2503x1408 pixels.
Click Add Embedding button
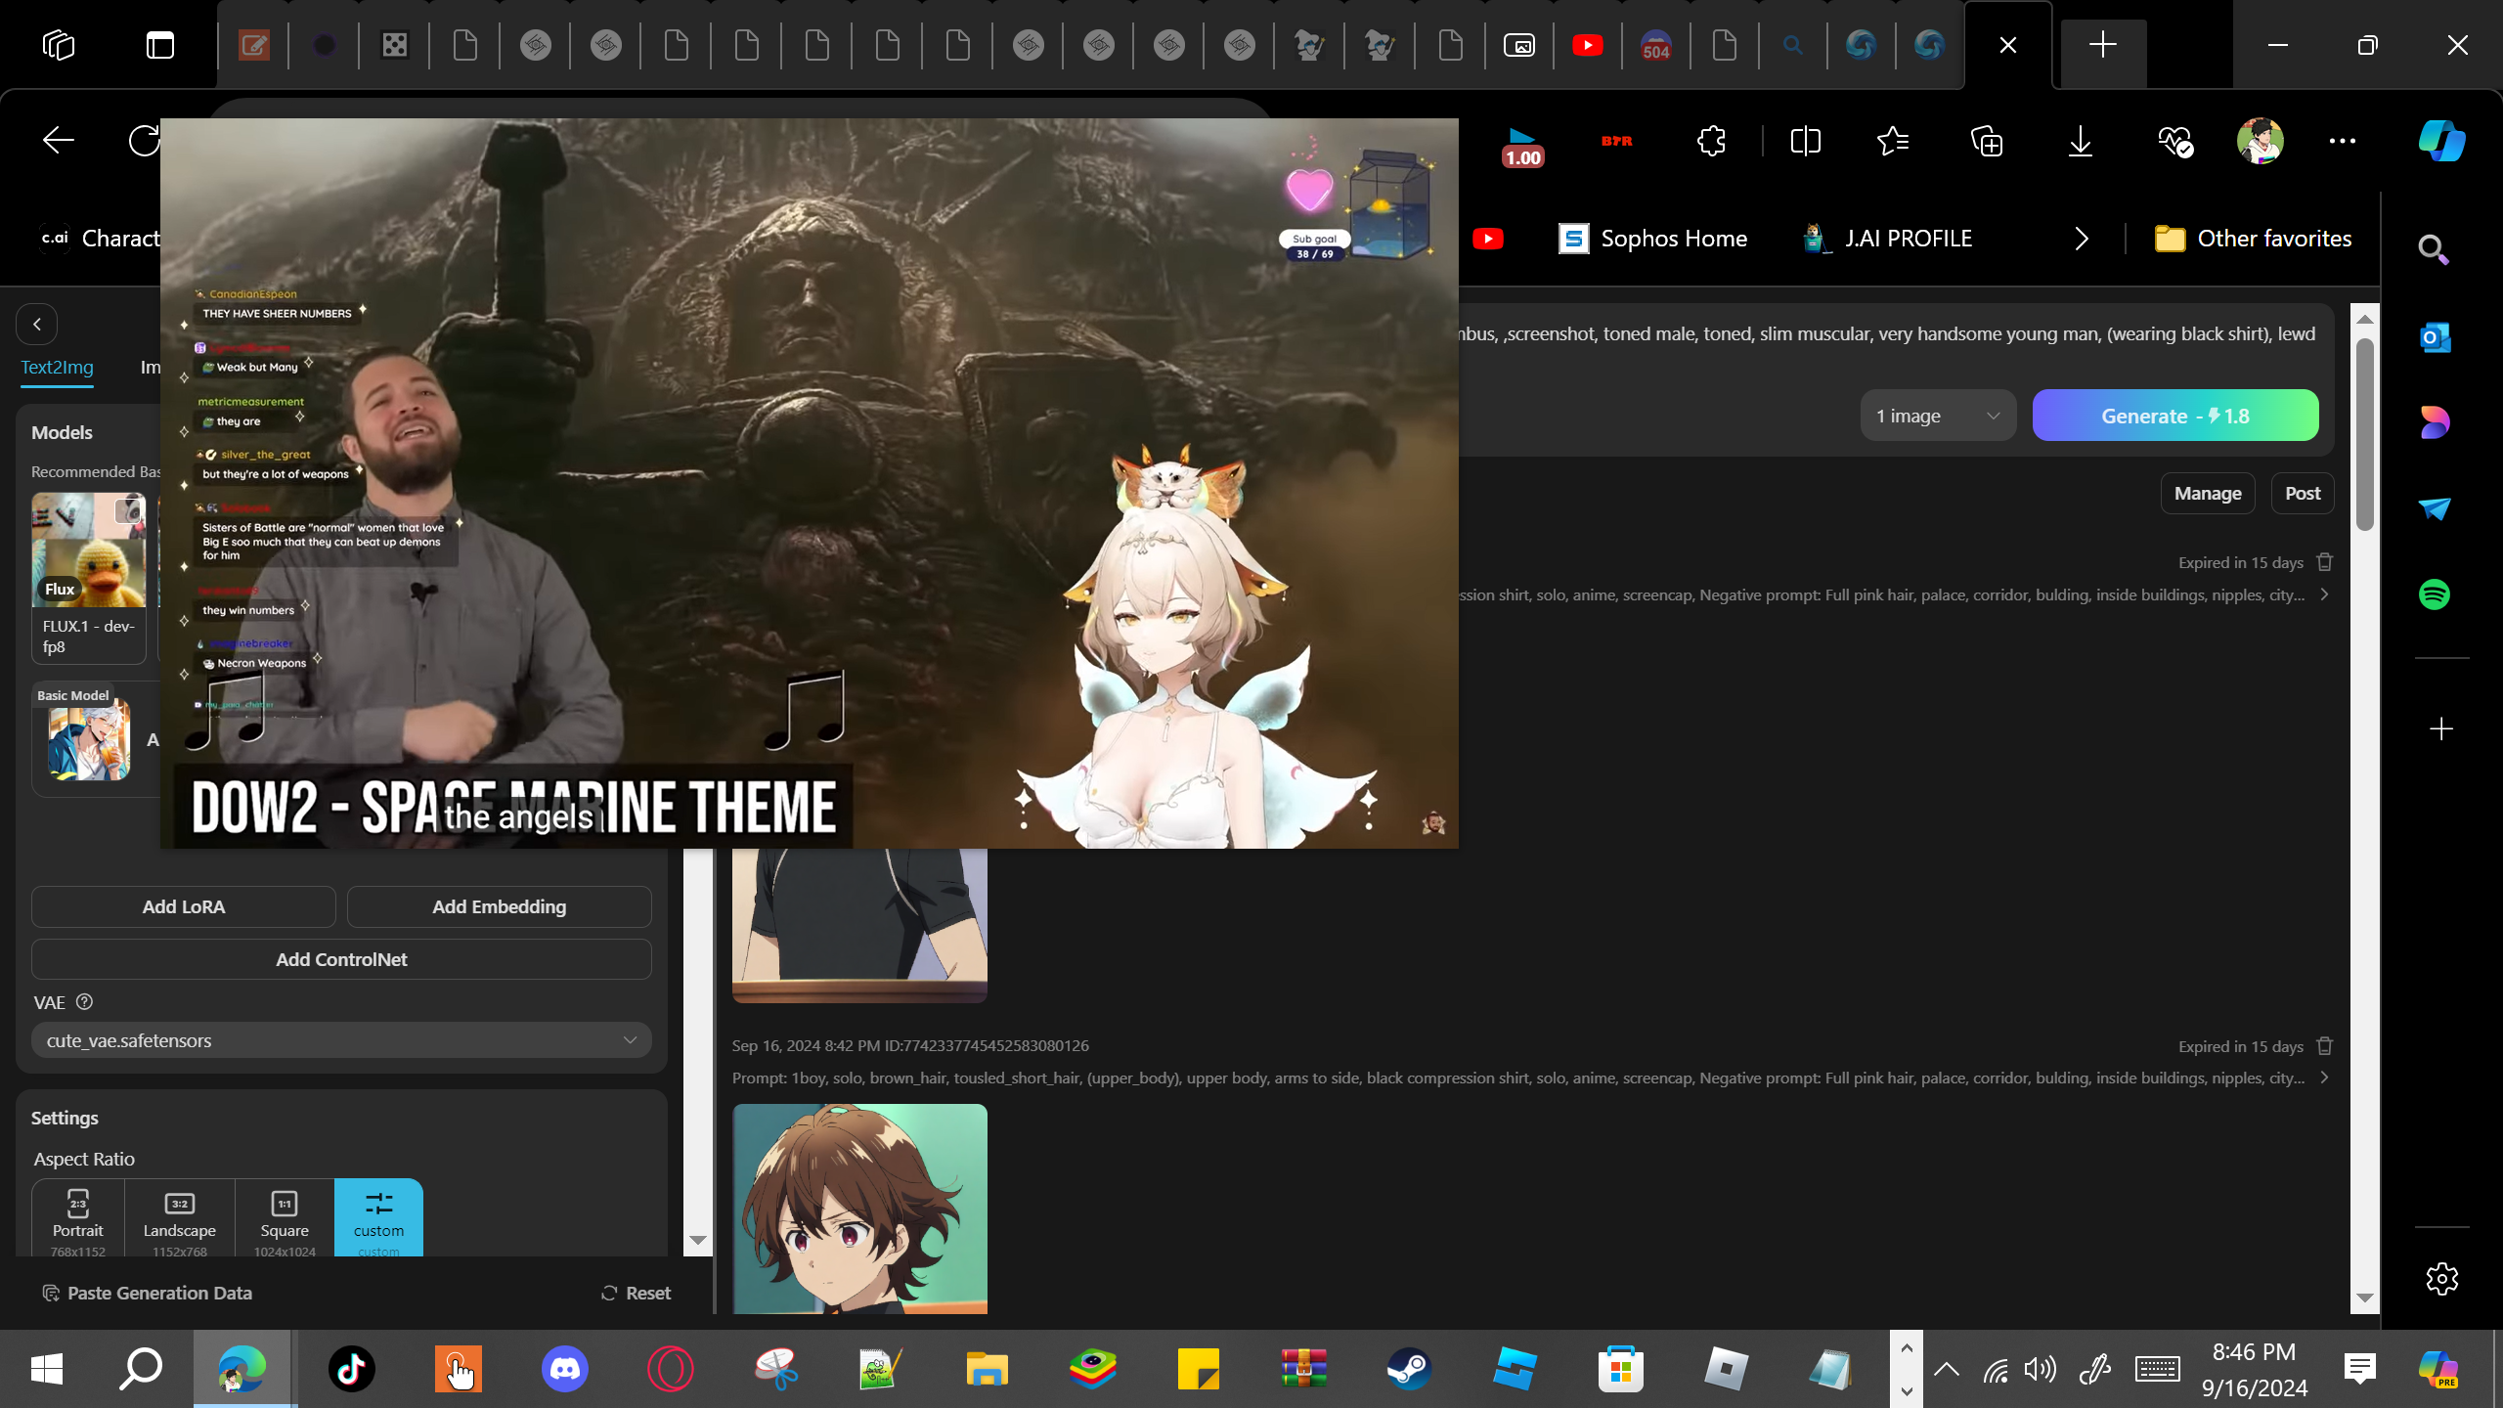500,906
